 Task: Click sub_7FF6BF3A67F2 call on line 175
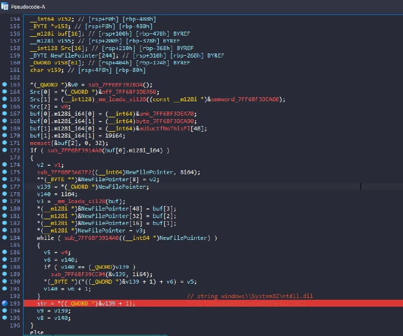tap(64, 172)
